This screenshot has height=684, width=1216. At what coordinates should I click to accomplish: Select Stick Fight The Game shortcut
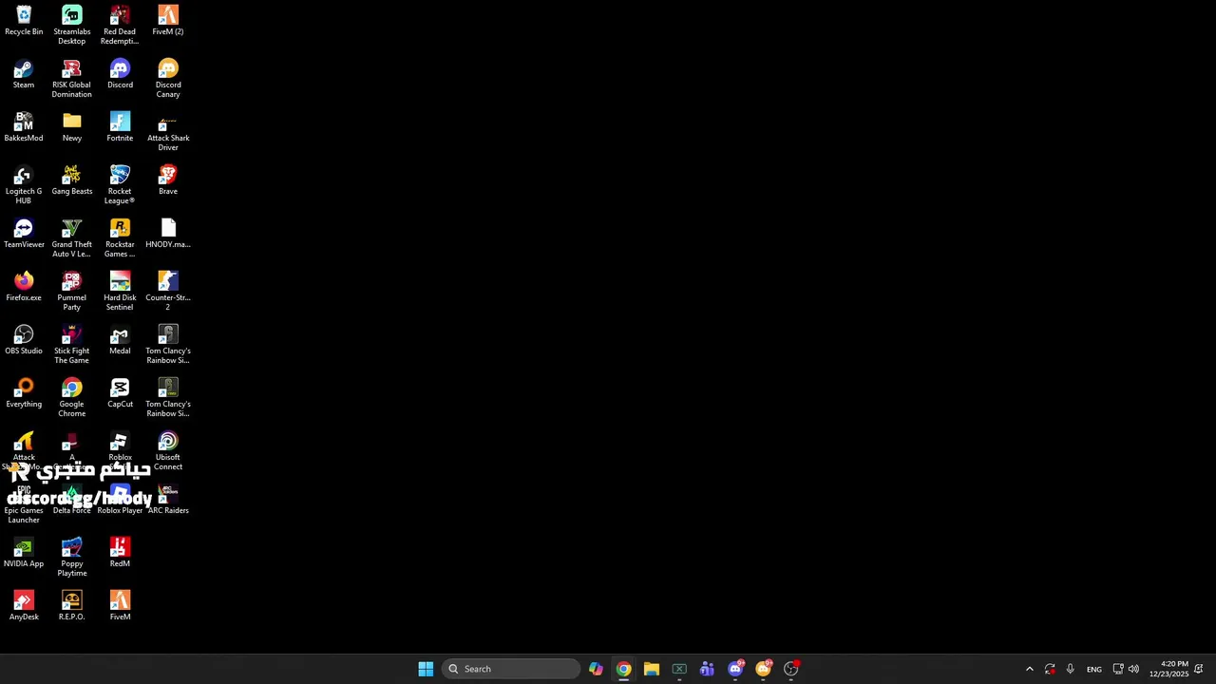71,345
